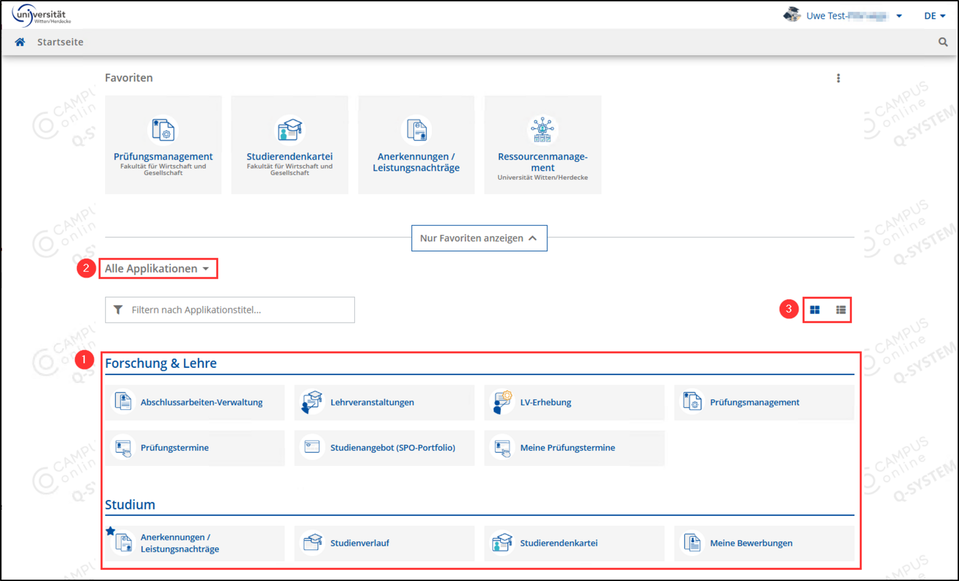Click the LV-Erhebung application icon

point(502,402)
